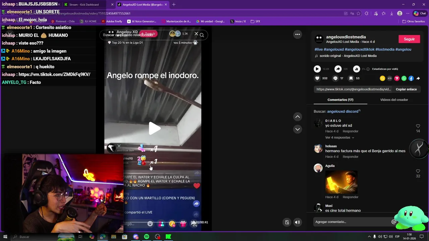Click the info icon beside 5%
Image resolution: width=429 pixels, height=241 pixels.
[x=368, y=69]
